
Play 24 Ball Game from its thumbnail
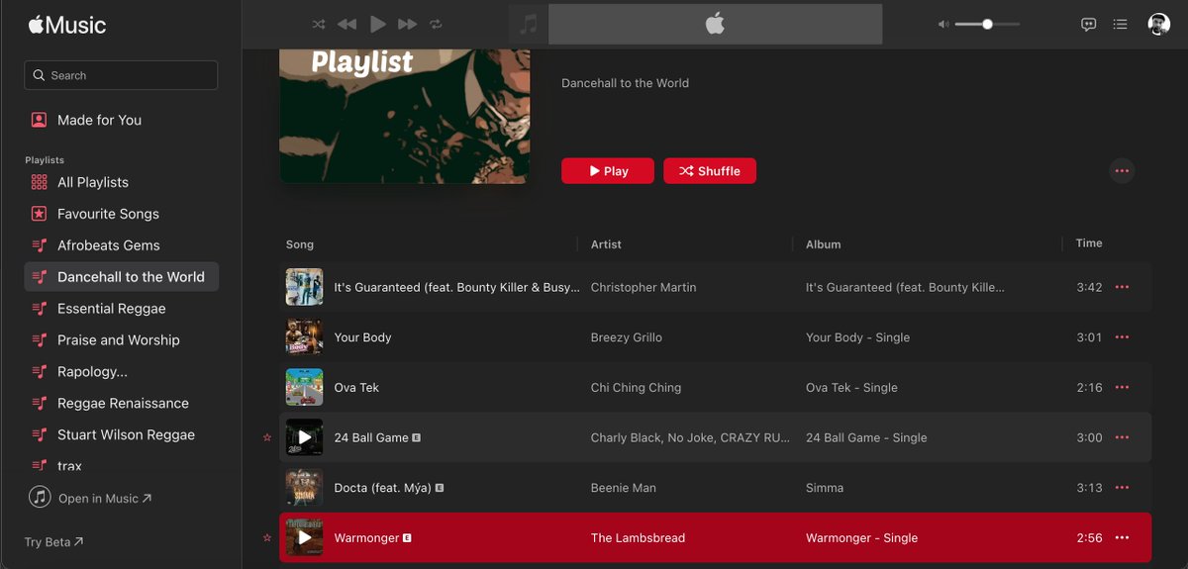coord(304,437)
